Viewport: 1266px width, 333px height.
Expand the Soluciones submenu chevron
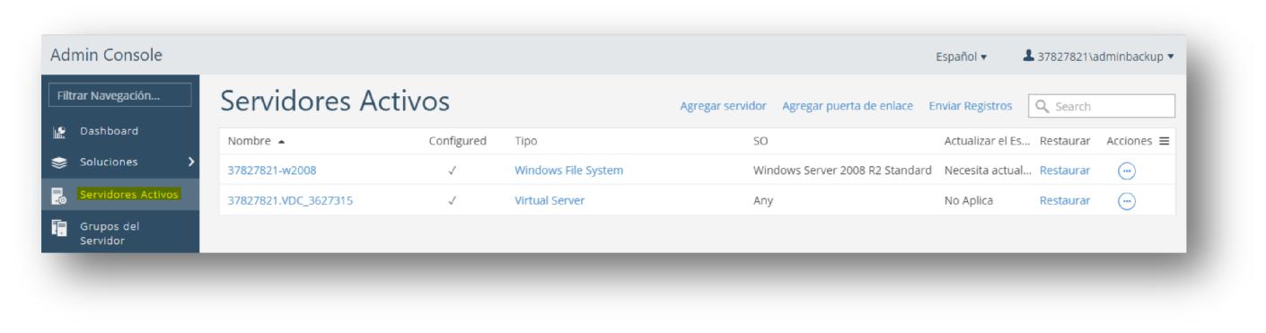pyautogui.click(x=189, y=162)
